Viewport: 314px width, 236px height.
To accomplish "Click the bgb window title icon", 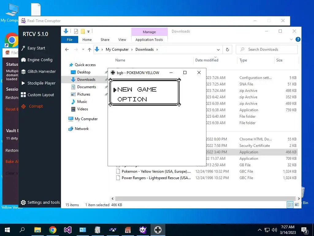I will pos(113,73).
